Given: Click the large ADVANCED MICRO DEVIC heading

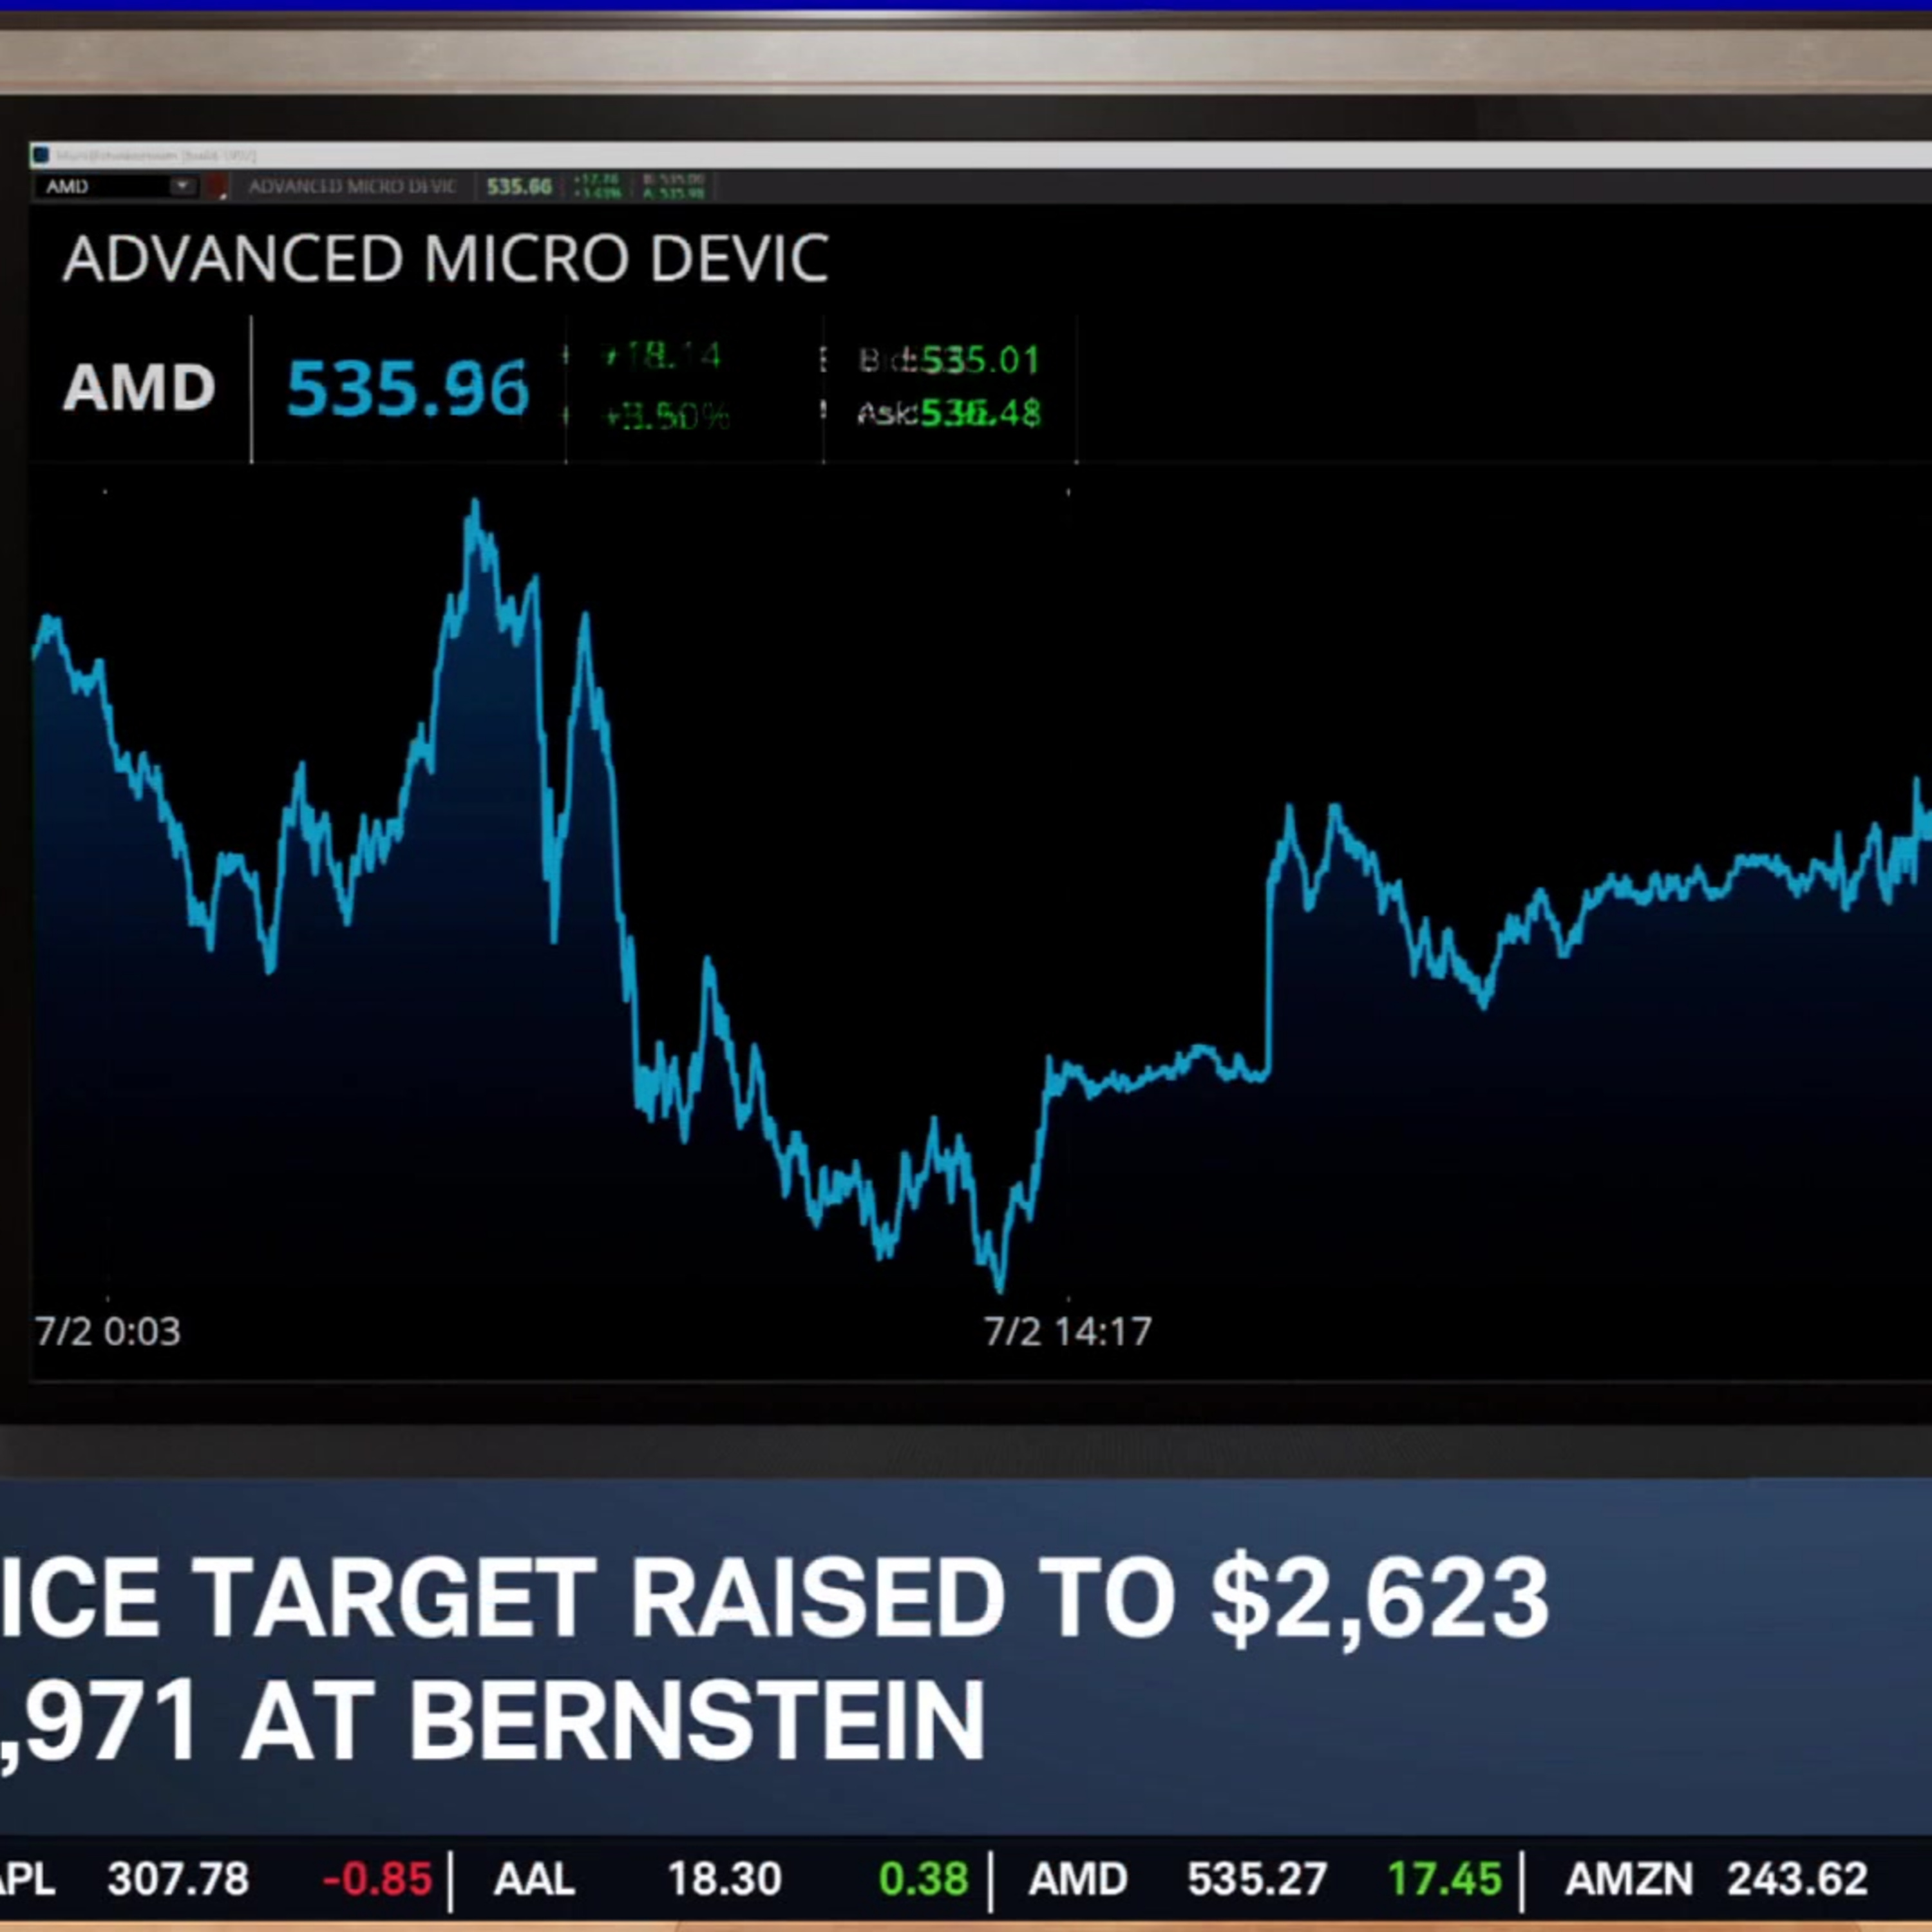Looking at the screenshot, I should tap(446, 259).
